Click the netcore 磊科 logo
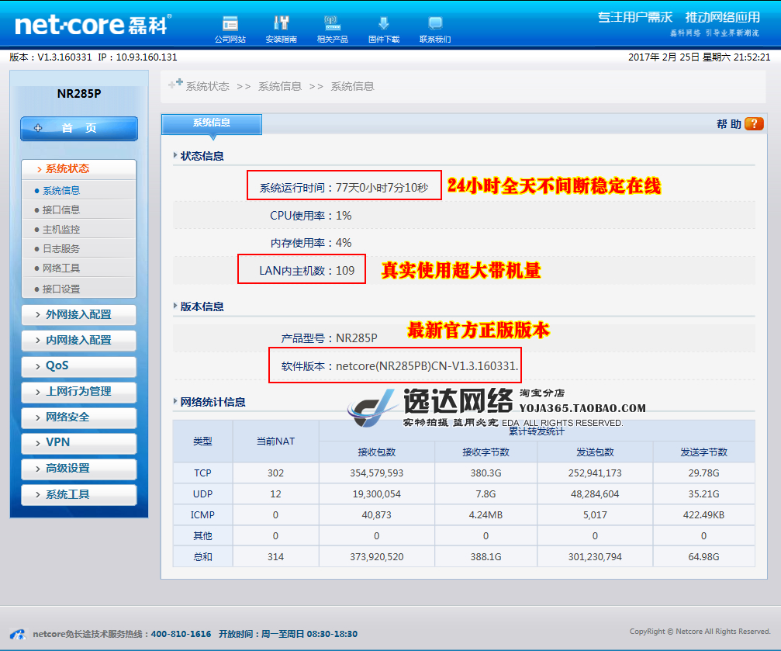The height and width of the screenshot is (651, 781). (93, 24)
